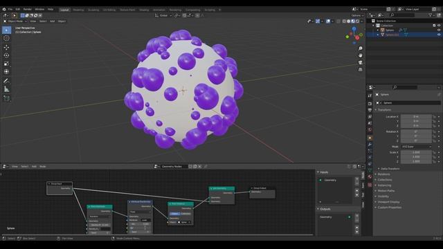Viewport: 443px width, 249px height.
Task: Hide the Collection with its eye icon
Action: pyautogui.click(x=439, y=26)
